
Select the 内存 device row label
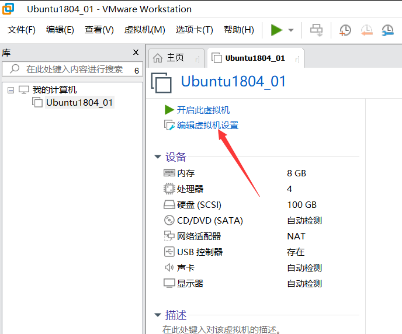click(186, 173)
